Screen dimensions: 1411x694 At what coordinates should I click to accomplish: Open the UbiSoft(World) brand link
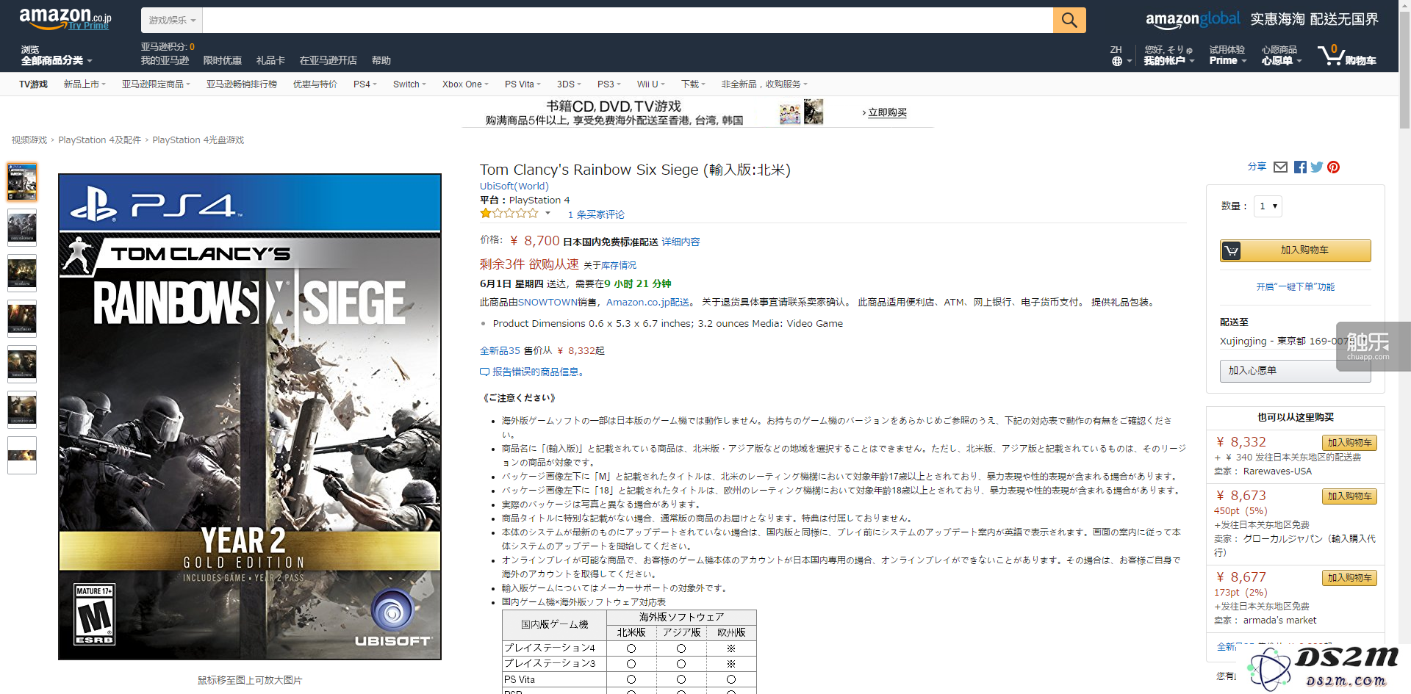point(514,187)
